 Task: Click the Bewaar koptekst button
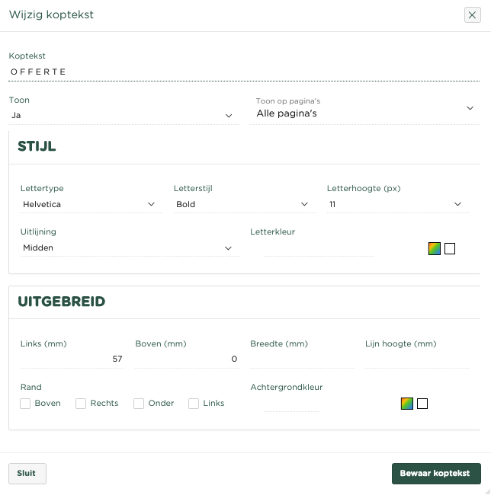click(436, 474)
